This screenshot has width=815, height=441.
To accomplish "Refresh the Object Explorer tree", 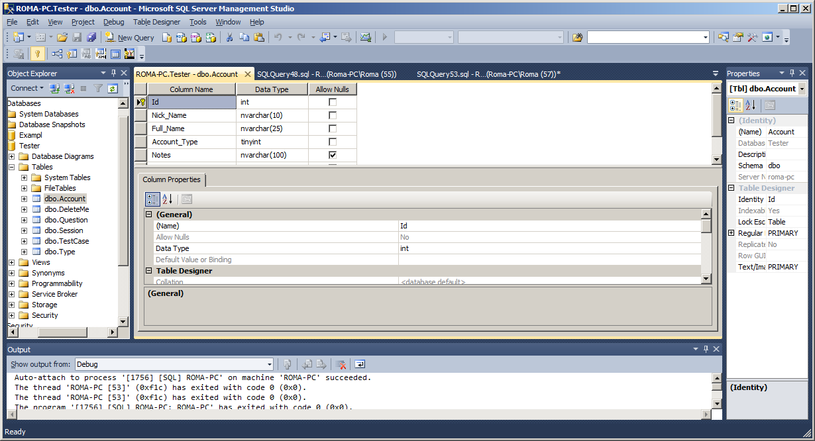I will tap(113, 88).
